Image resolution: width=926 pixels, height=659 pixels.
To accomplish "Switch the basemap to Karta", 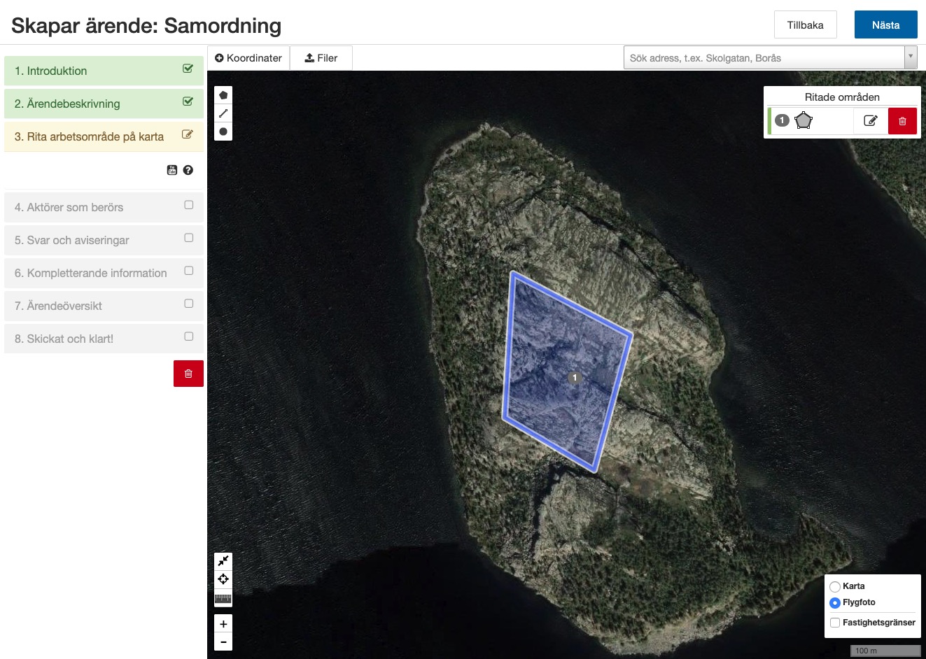I will click(834, 586).
